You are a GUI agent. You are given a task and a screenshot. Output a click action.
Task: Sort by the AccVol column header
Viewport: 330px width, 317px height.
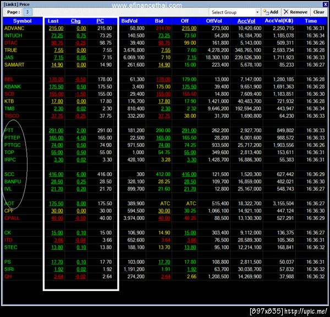coord(246,21)
